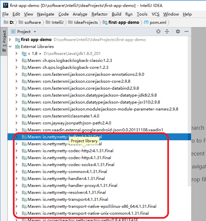Open the Navigate menu
Viewport: 206px width, 221px height.
click(x=46, y=14)
